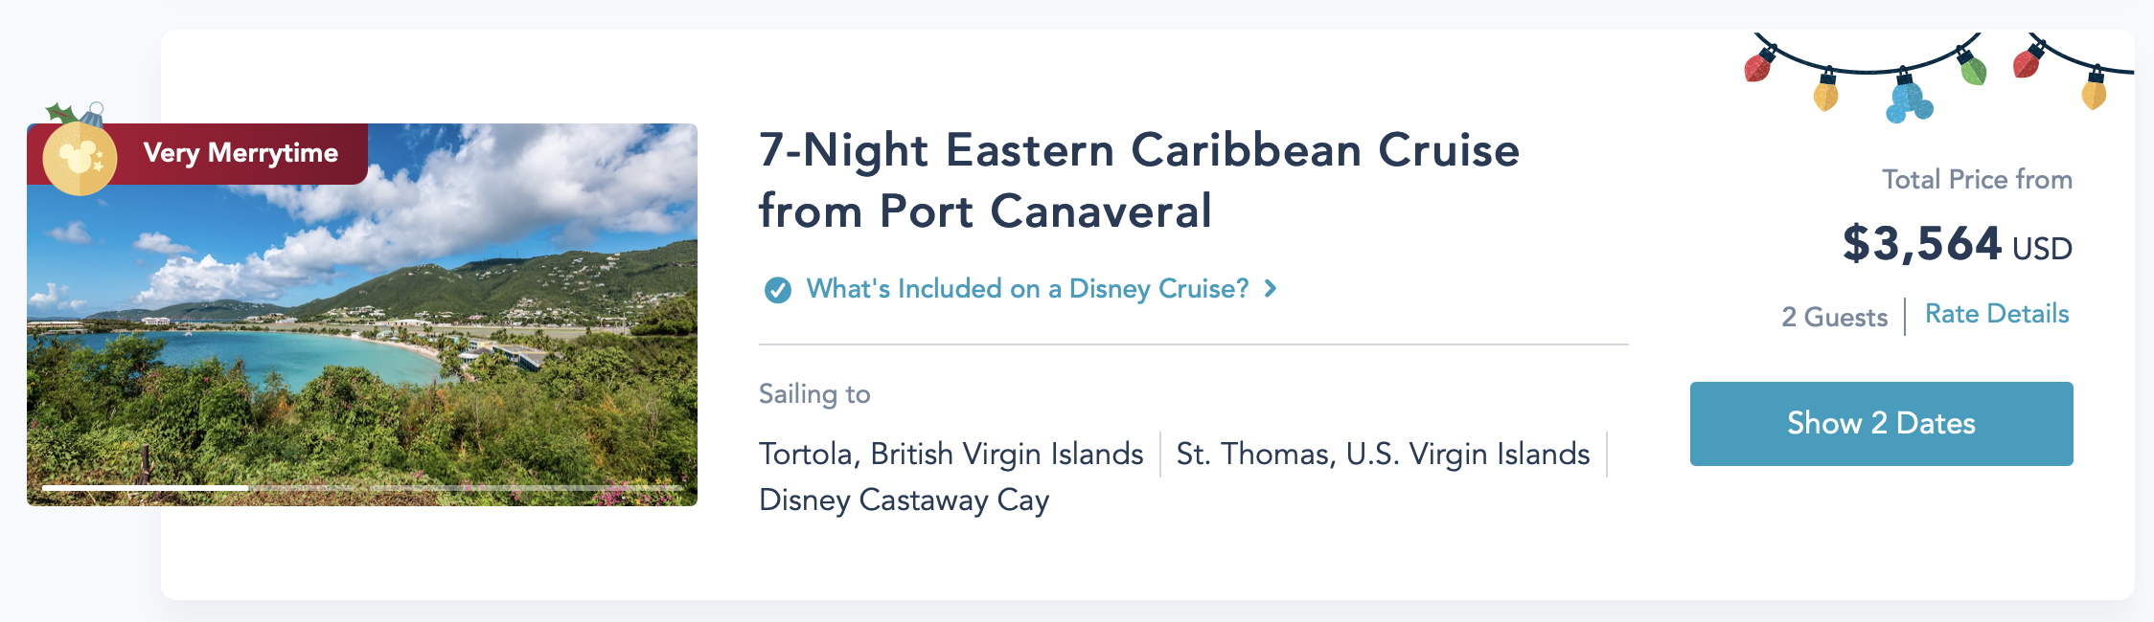Select the active white carousel progress segment
This screenshot has height=622, width=2154.
pos(145,488)
